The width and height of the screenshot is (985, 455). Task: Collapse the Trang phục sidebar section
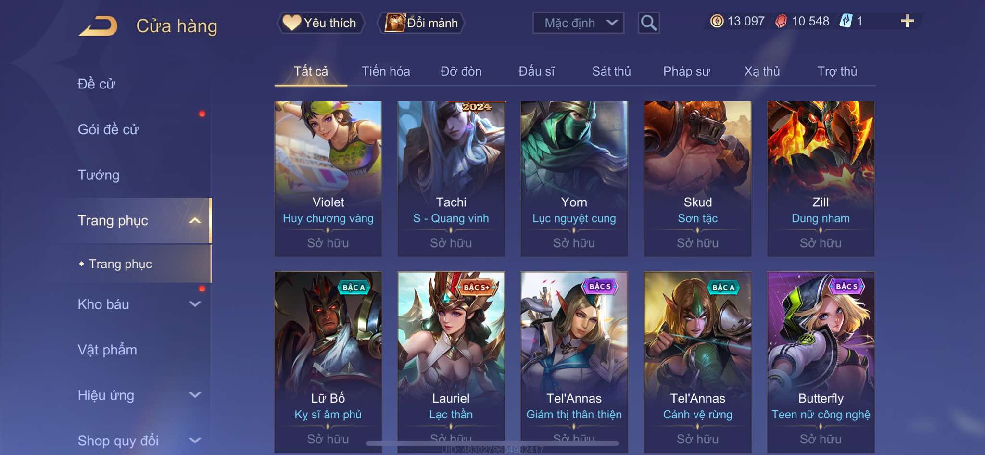pyautogui.click(x=195, y=220)
